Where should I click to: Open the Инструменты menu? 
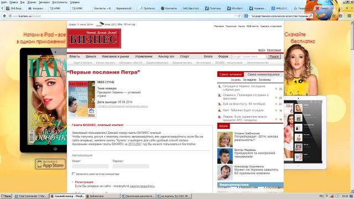click(x=60, y=2)
